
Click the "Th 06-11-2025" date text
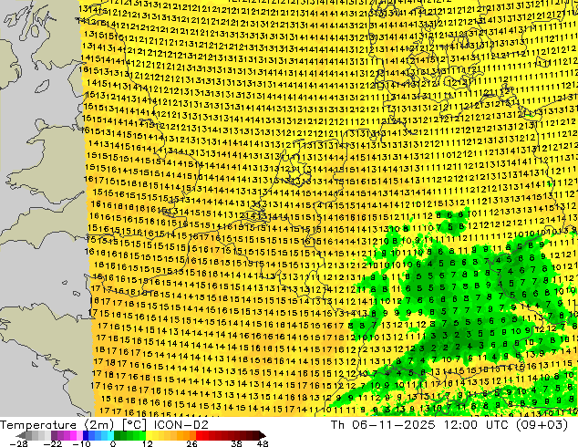[x=383, y=425]
